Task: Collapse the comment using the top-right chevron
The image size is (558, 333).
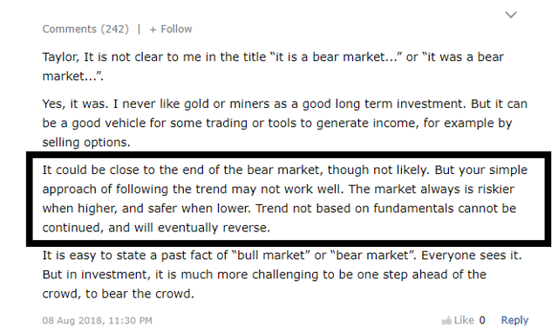Action: 511,15
